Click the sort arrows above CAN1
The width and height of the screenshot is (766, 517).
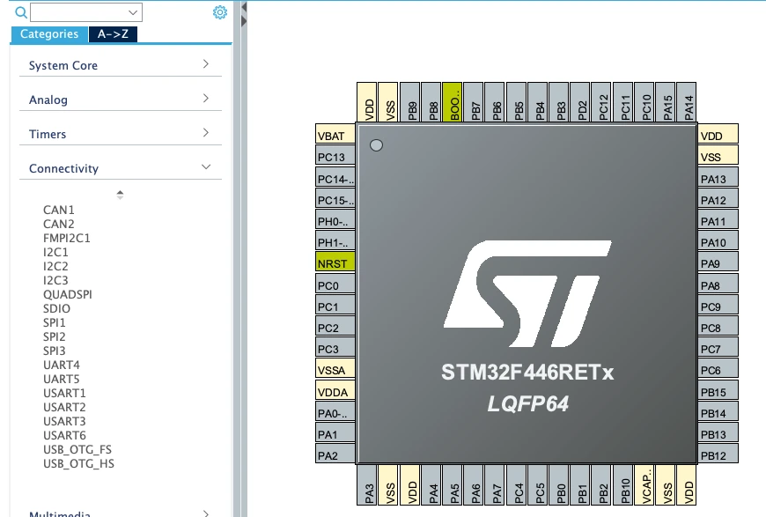coord(120,195)
